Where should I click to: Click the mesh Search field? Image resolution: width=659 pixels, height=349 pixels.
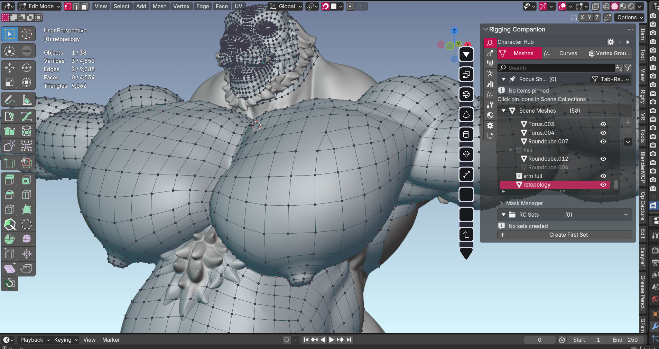coord(557,68)
